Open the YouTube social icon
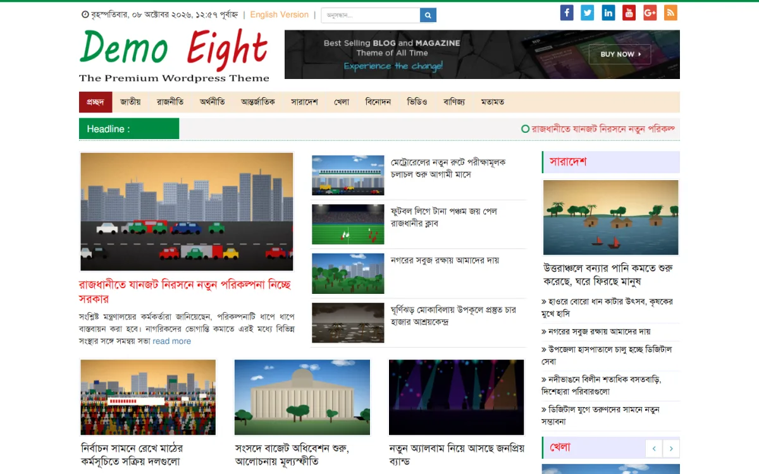The image size is (759, 474). (x=629, y=13)
